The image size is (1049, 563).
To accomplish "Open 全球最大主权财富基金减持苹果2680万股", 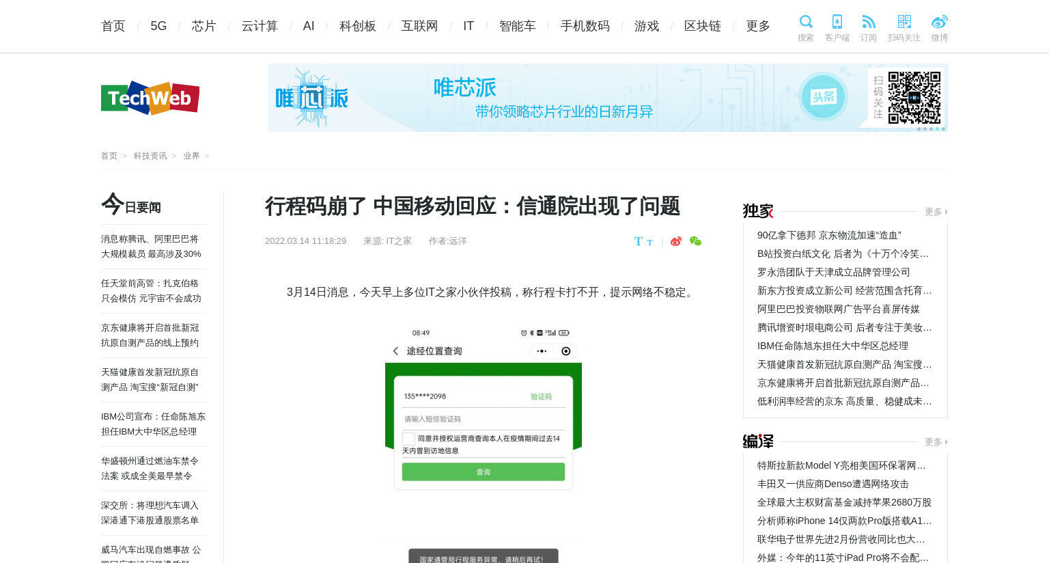I will (x=844, y=502).
